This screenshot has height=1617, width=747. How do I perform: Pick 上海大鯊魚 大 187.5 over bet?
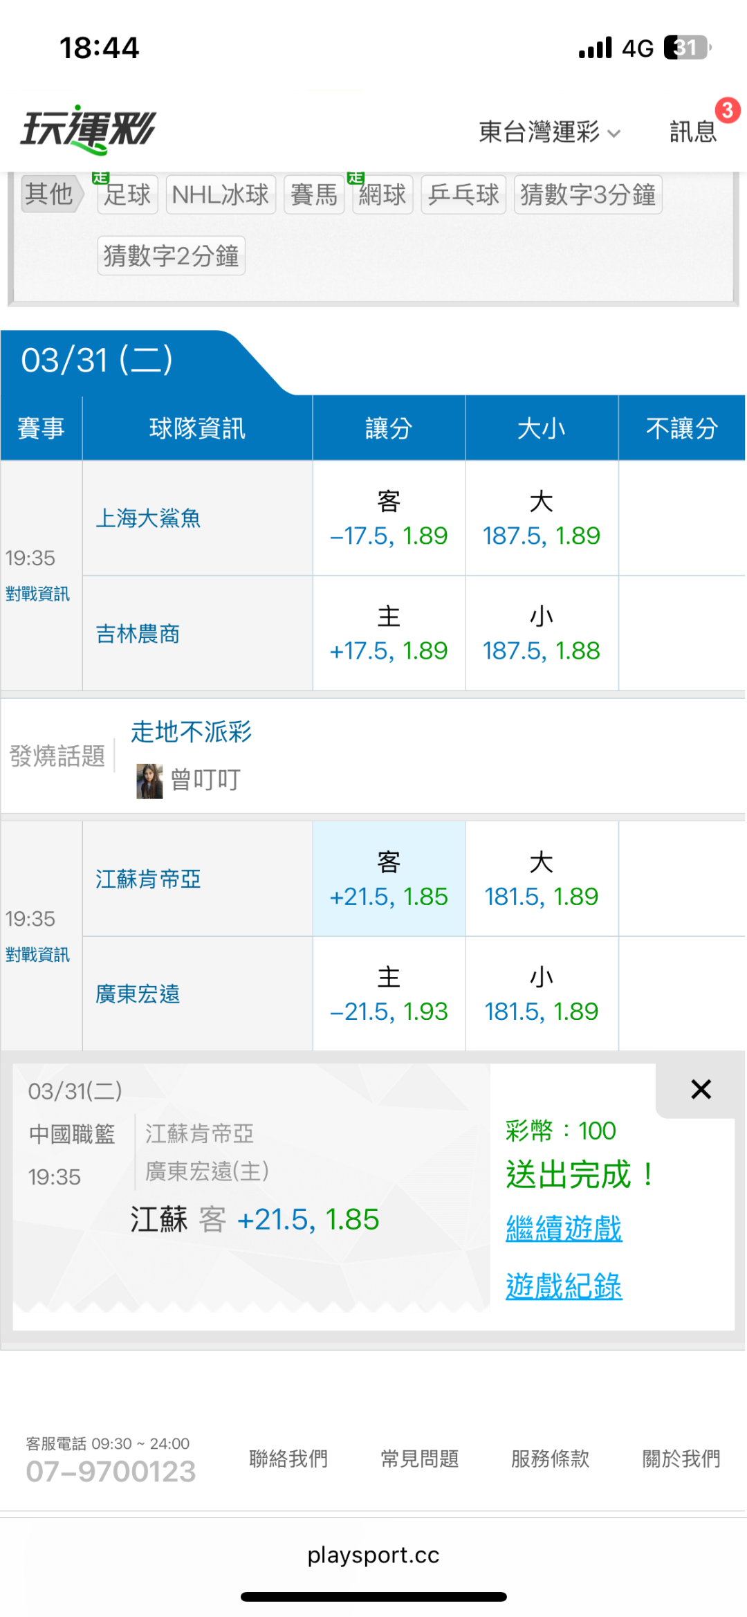541,518
